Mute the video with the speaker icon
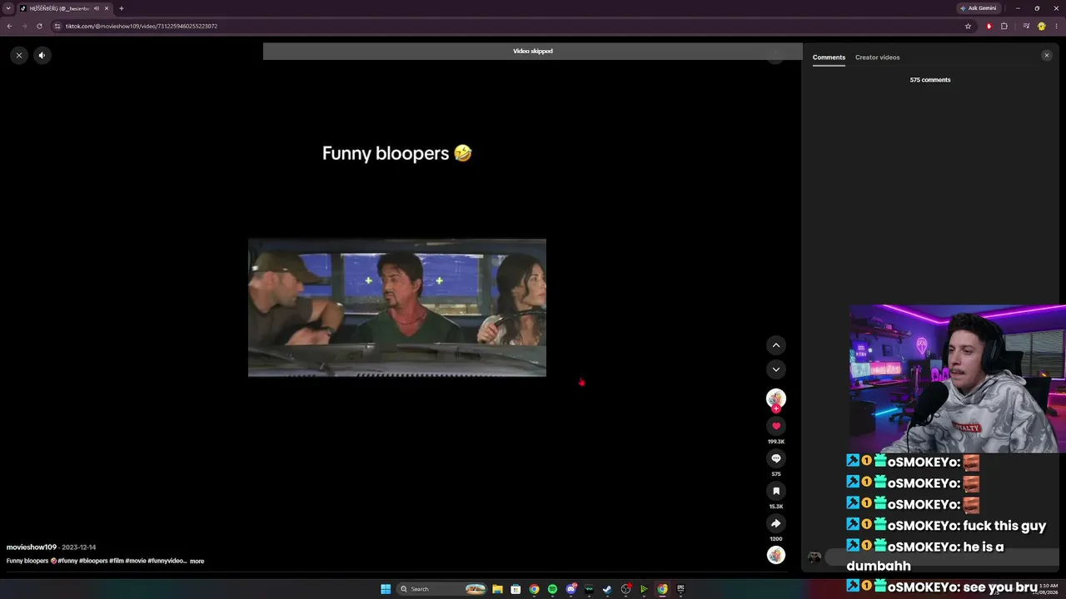 point(42,55)
